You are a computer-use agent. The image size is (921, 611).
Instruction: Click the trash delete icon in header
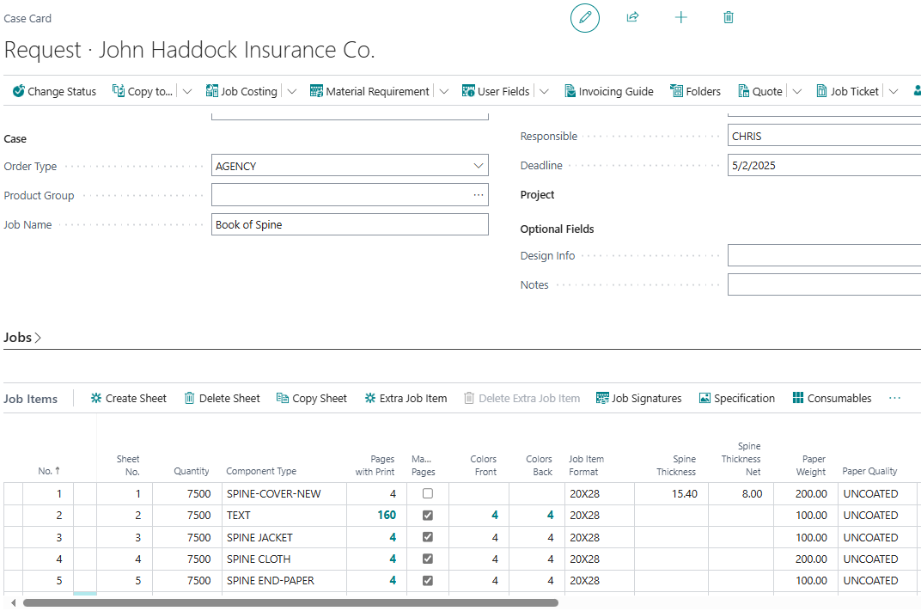tap(729, 17)
